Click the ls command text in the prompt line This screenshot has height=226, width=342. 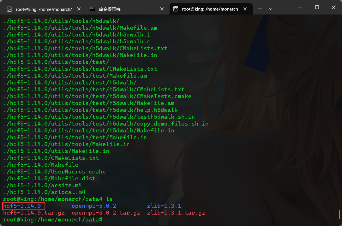coord(109,199)
